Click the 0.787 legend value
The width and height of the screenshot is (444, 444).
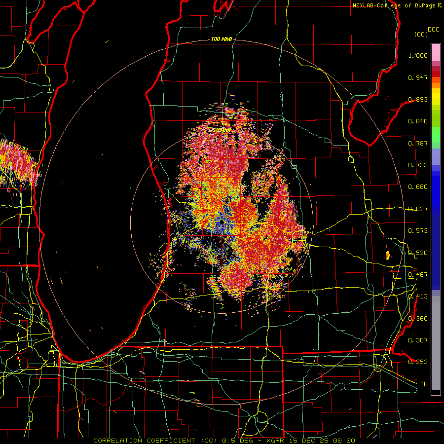tap(418, 143)
